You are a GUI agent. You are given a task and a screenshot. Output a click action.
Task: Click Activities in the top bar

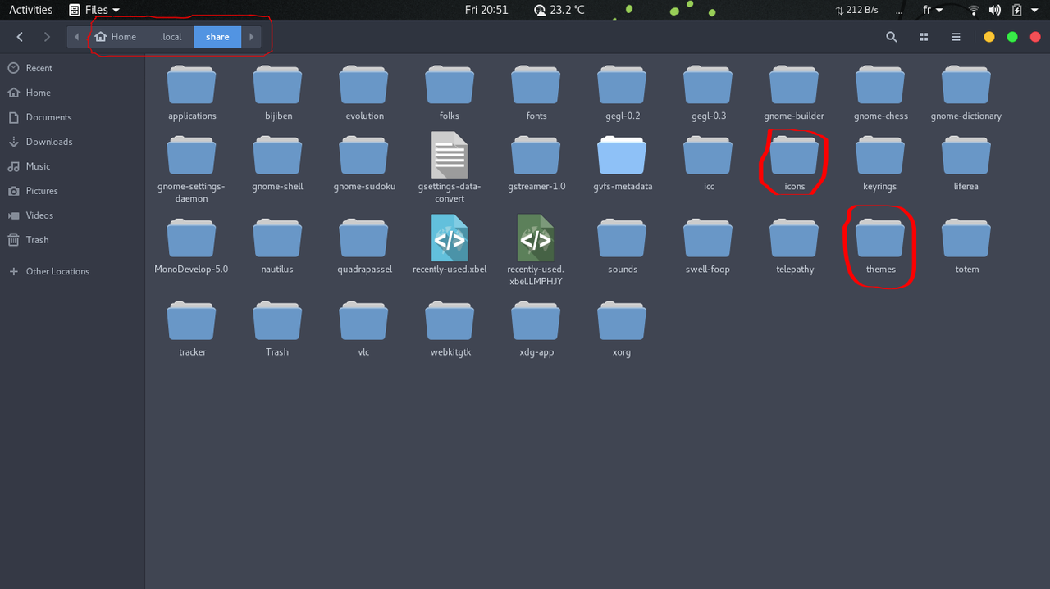point(30,10)
